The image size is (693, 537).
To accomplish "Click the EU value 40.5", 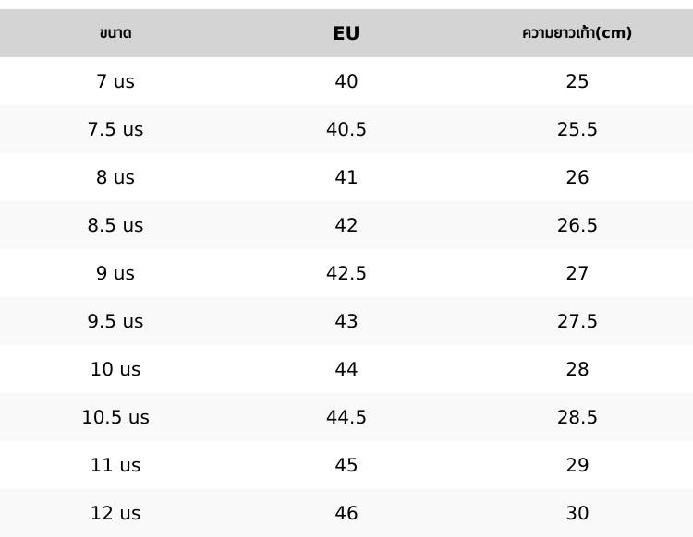I will click(346, 129).
